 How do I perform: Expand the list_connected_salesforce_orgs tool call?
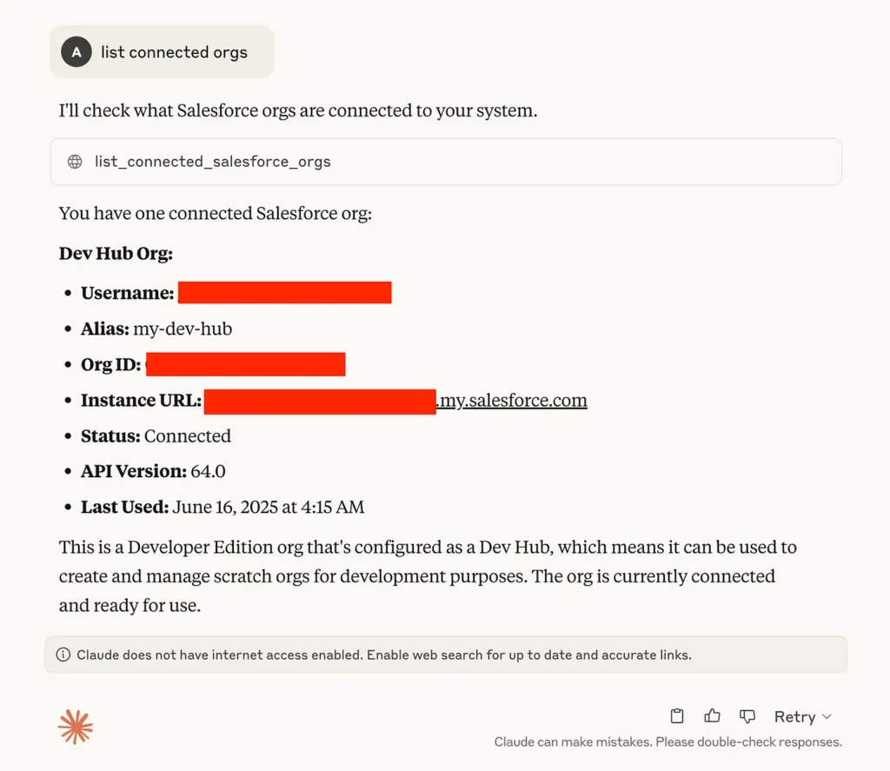pos(446,162)
